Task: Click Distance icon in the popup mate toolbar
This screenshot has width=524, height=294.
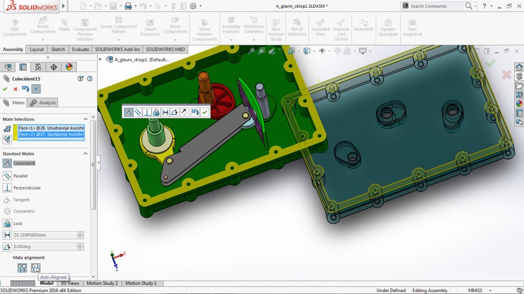Action: 165,112
